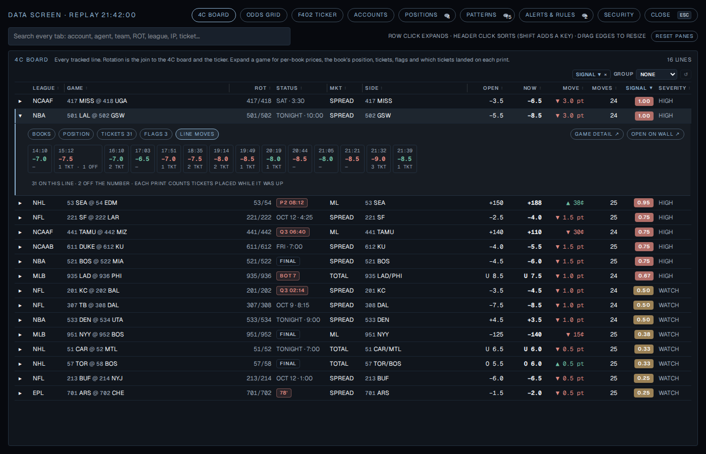The height and width of the screenshot is (454, 706).
Task: Open the POSITIONS tab
Action: coord(427,15)
